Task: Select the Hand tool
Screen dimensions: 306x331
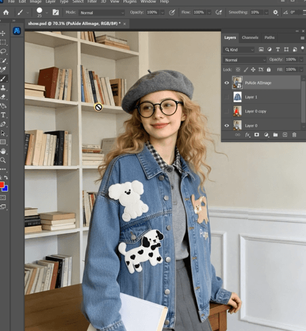Action: point(3,151)
